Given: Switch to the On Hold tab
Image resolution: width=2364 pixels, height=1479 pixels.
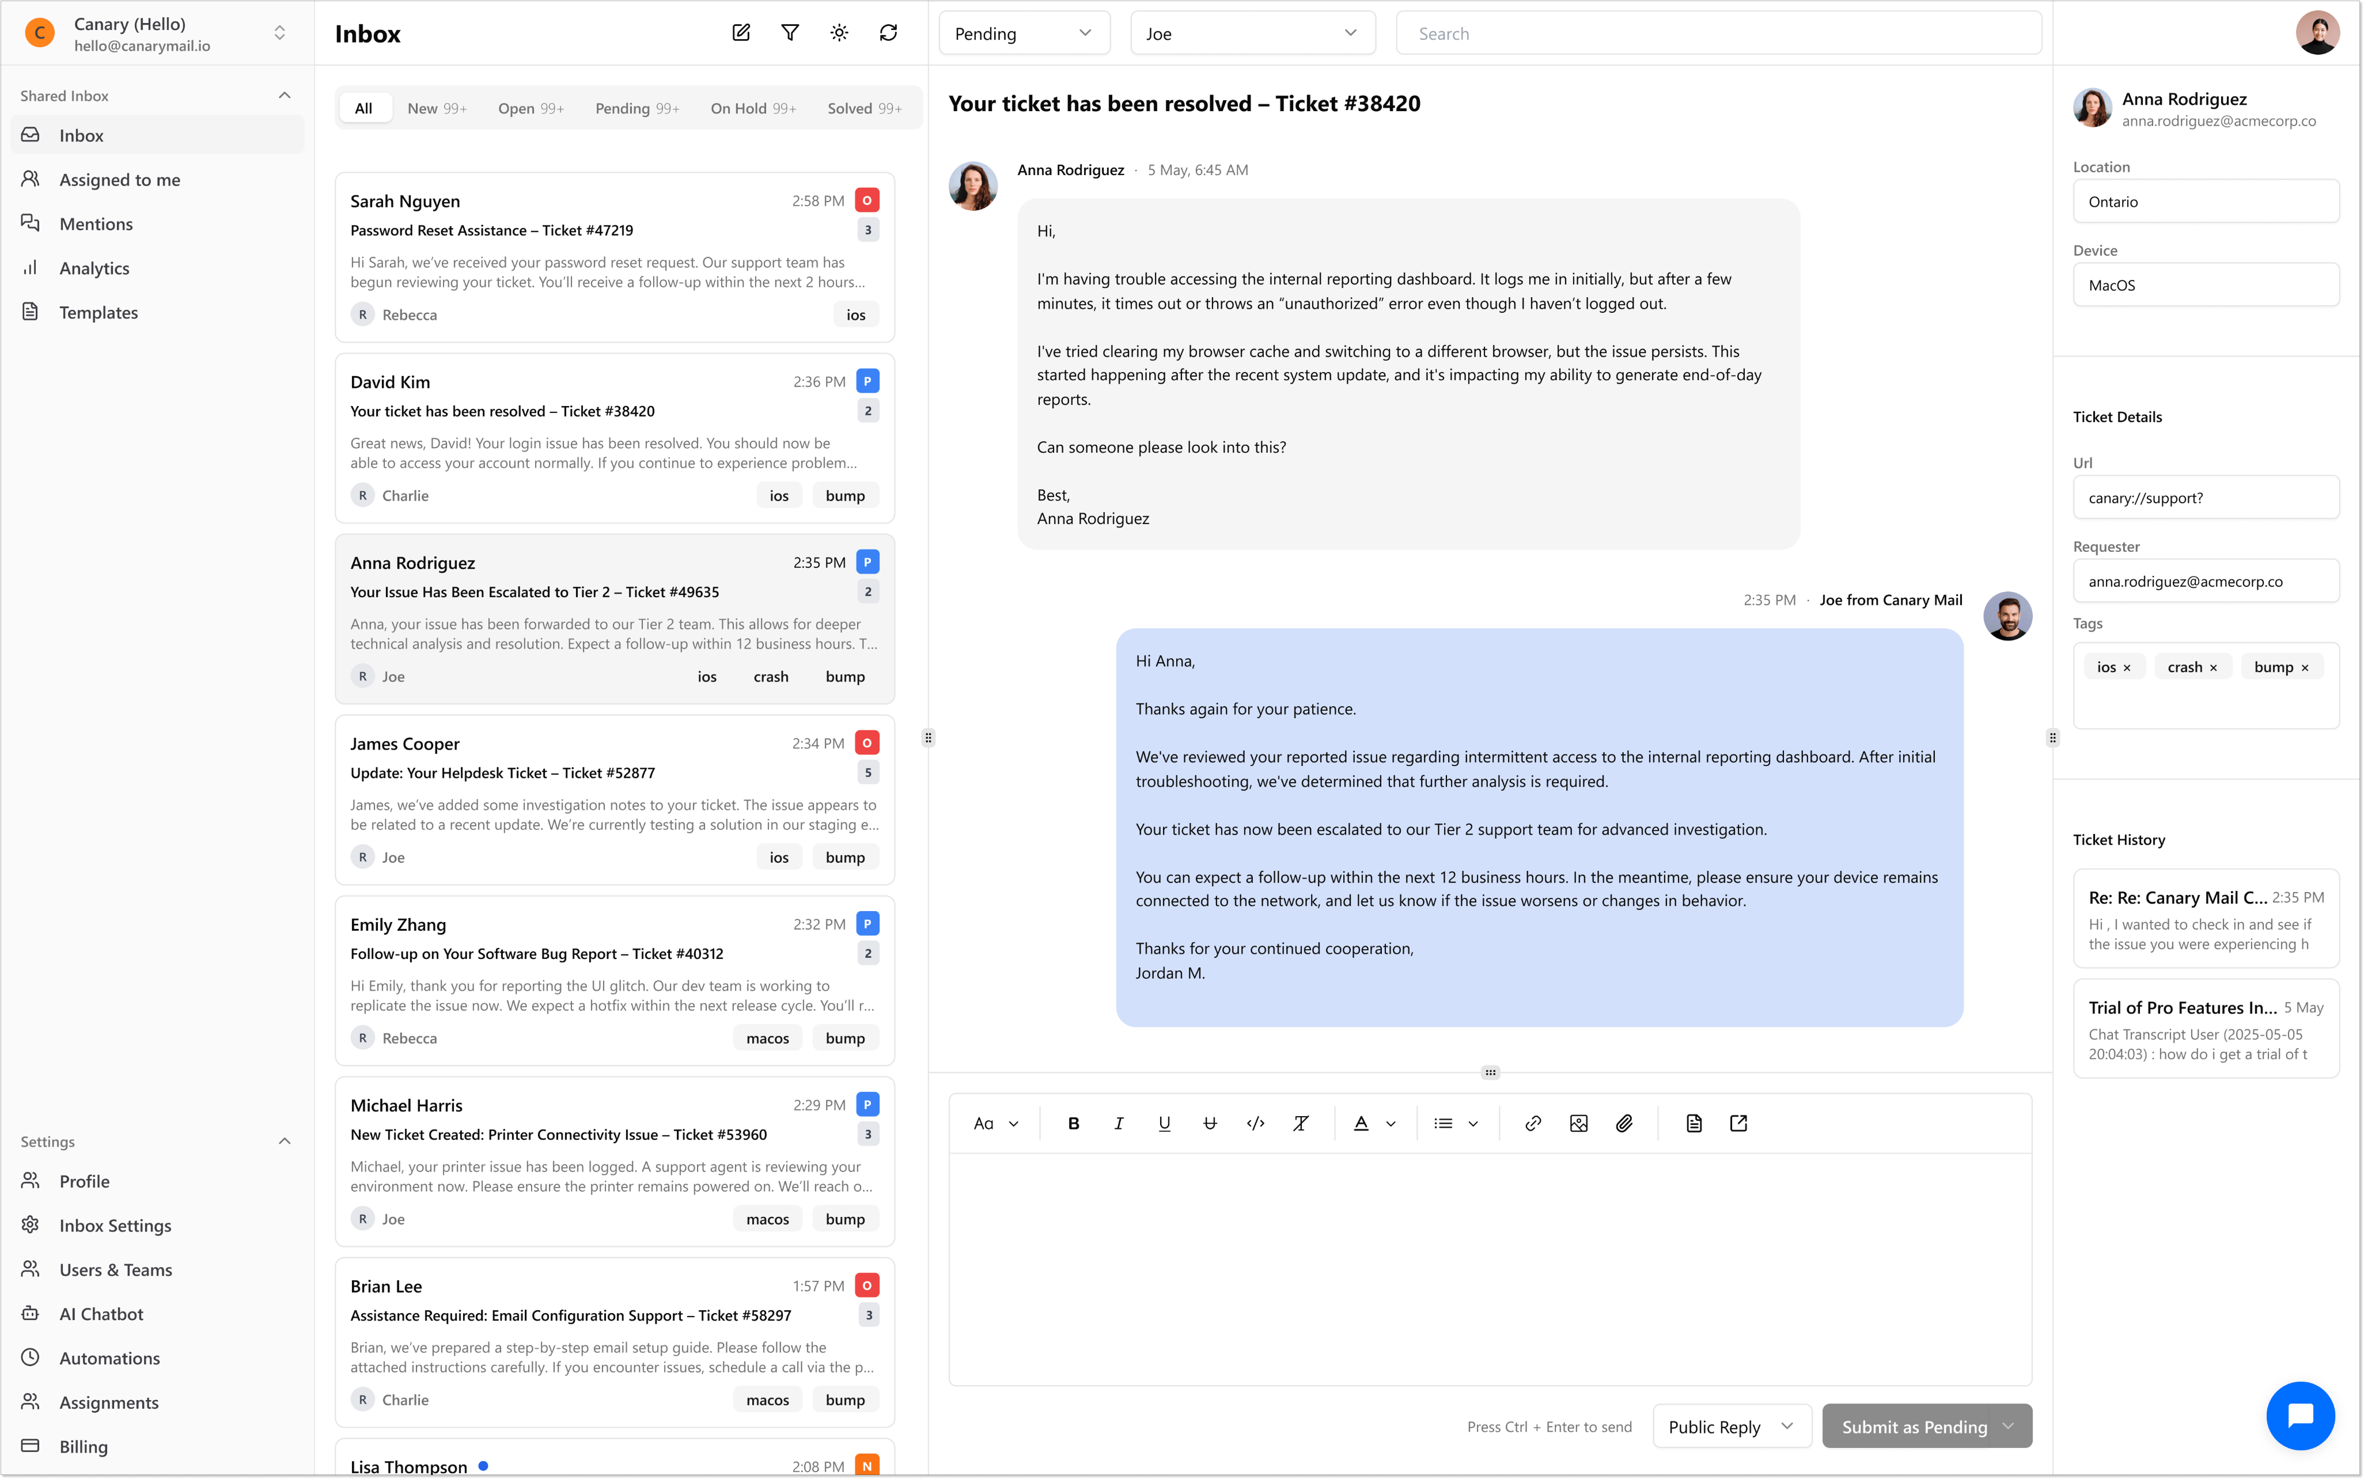Looking at the screenshot, I should pyautogui.click(x=753, y=109).
